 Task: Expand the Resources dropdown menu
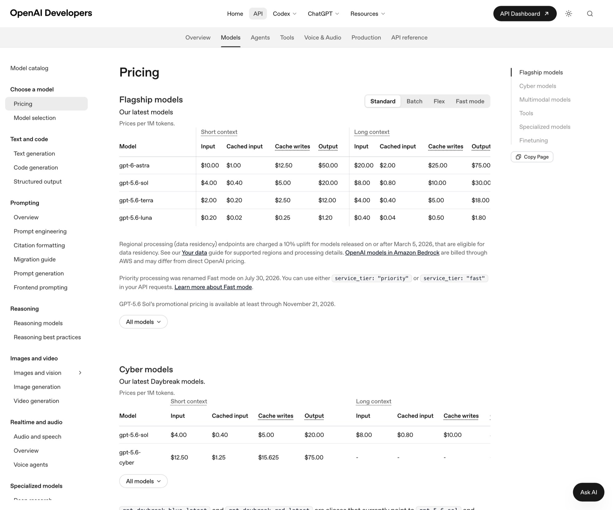(x=367, y=13)
